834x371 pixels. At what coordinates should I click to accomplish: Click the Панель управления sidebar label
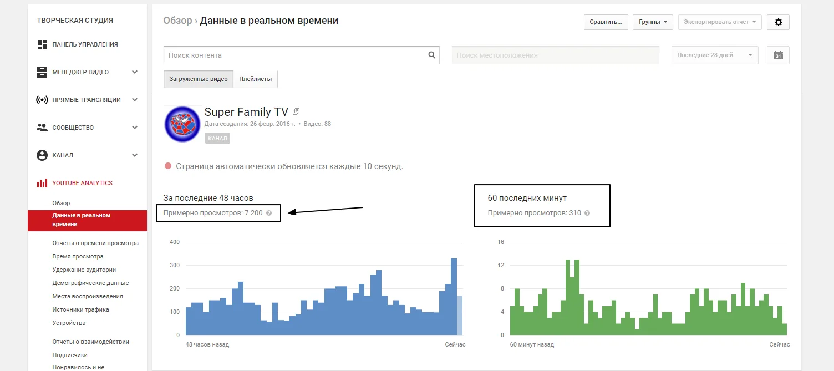(85, 44)
